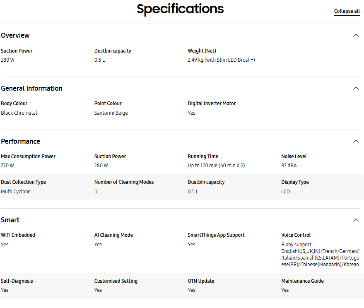Viewport: 364px width, 308px height.
Task: Collapse the Performance section chevron
Action: [356, 141]
